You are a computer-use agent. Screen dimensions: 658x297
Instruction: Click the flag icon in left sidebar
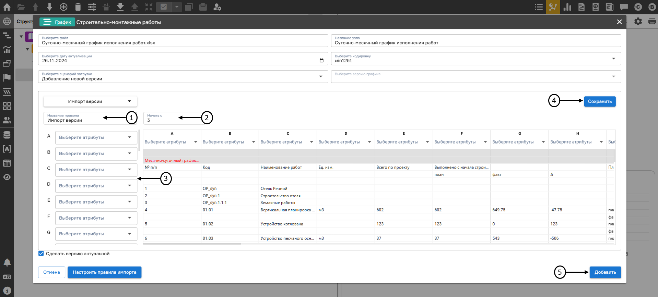point(7,77)
